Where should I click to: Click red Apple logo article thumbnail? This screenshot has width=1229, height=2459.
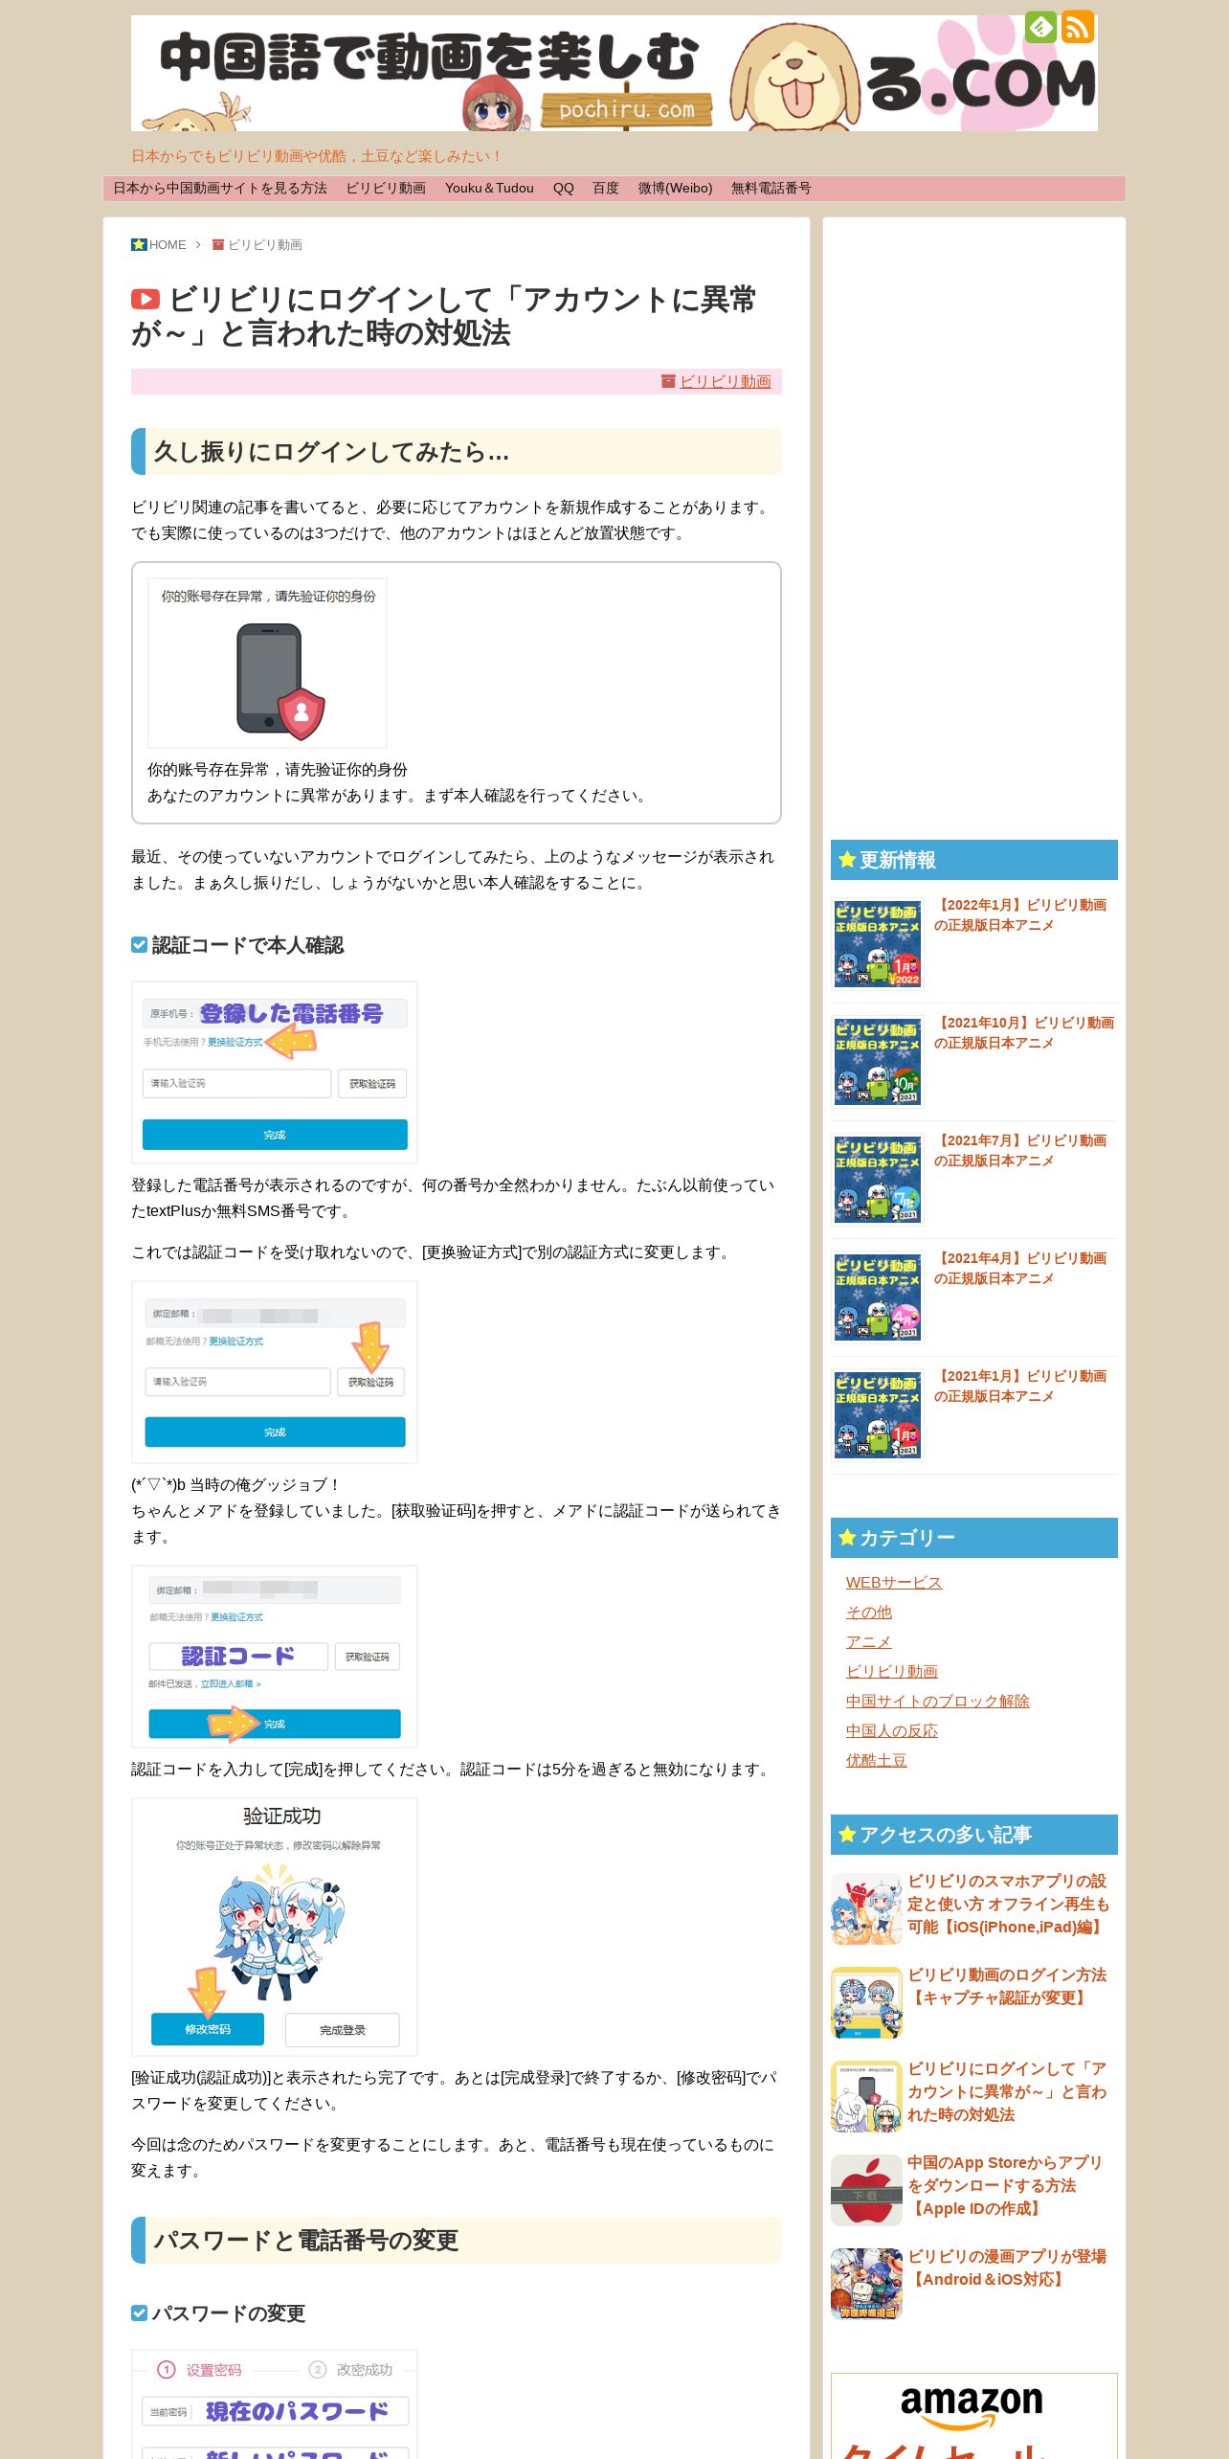click(x=866, y=2190)
